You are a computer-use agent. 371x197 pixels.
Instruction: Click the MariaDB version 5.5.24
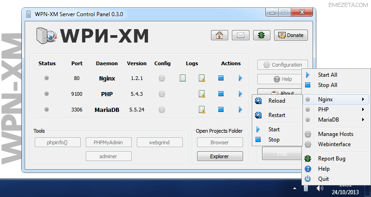click(137, 110)
